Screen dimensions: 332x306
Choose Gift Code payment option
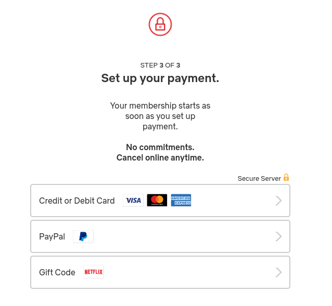(x=160, y=272)
